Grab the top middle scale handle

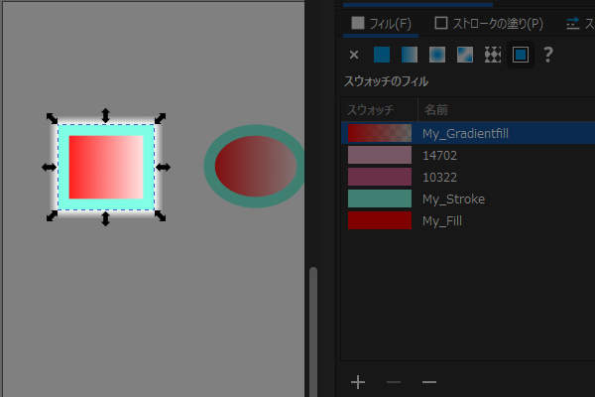105,115
